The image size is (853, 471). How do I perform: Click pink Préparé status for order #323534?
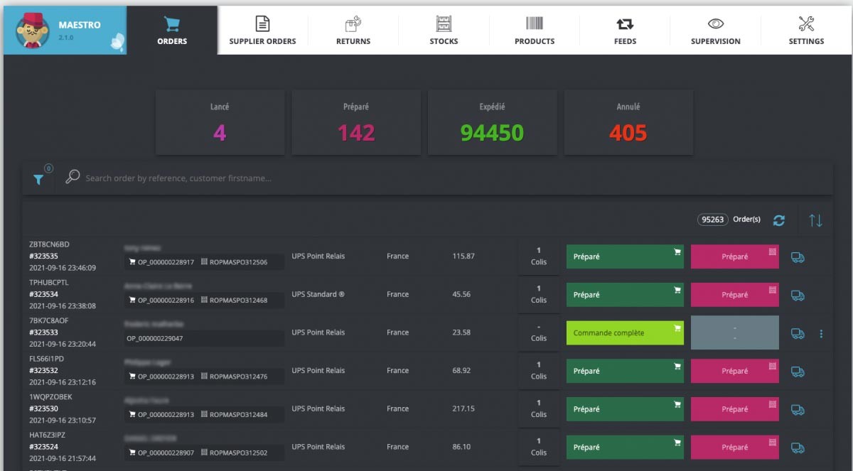point(734,295)
